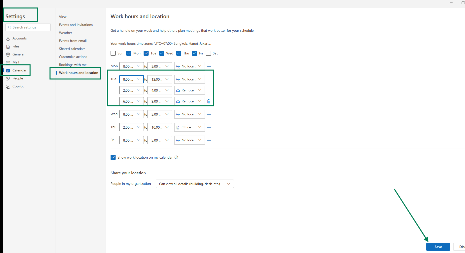Open Tuesday 9:00 end time dropdown
Viewport: 465px width, 253px height.
(160, 101)
